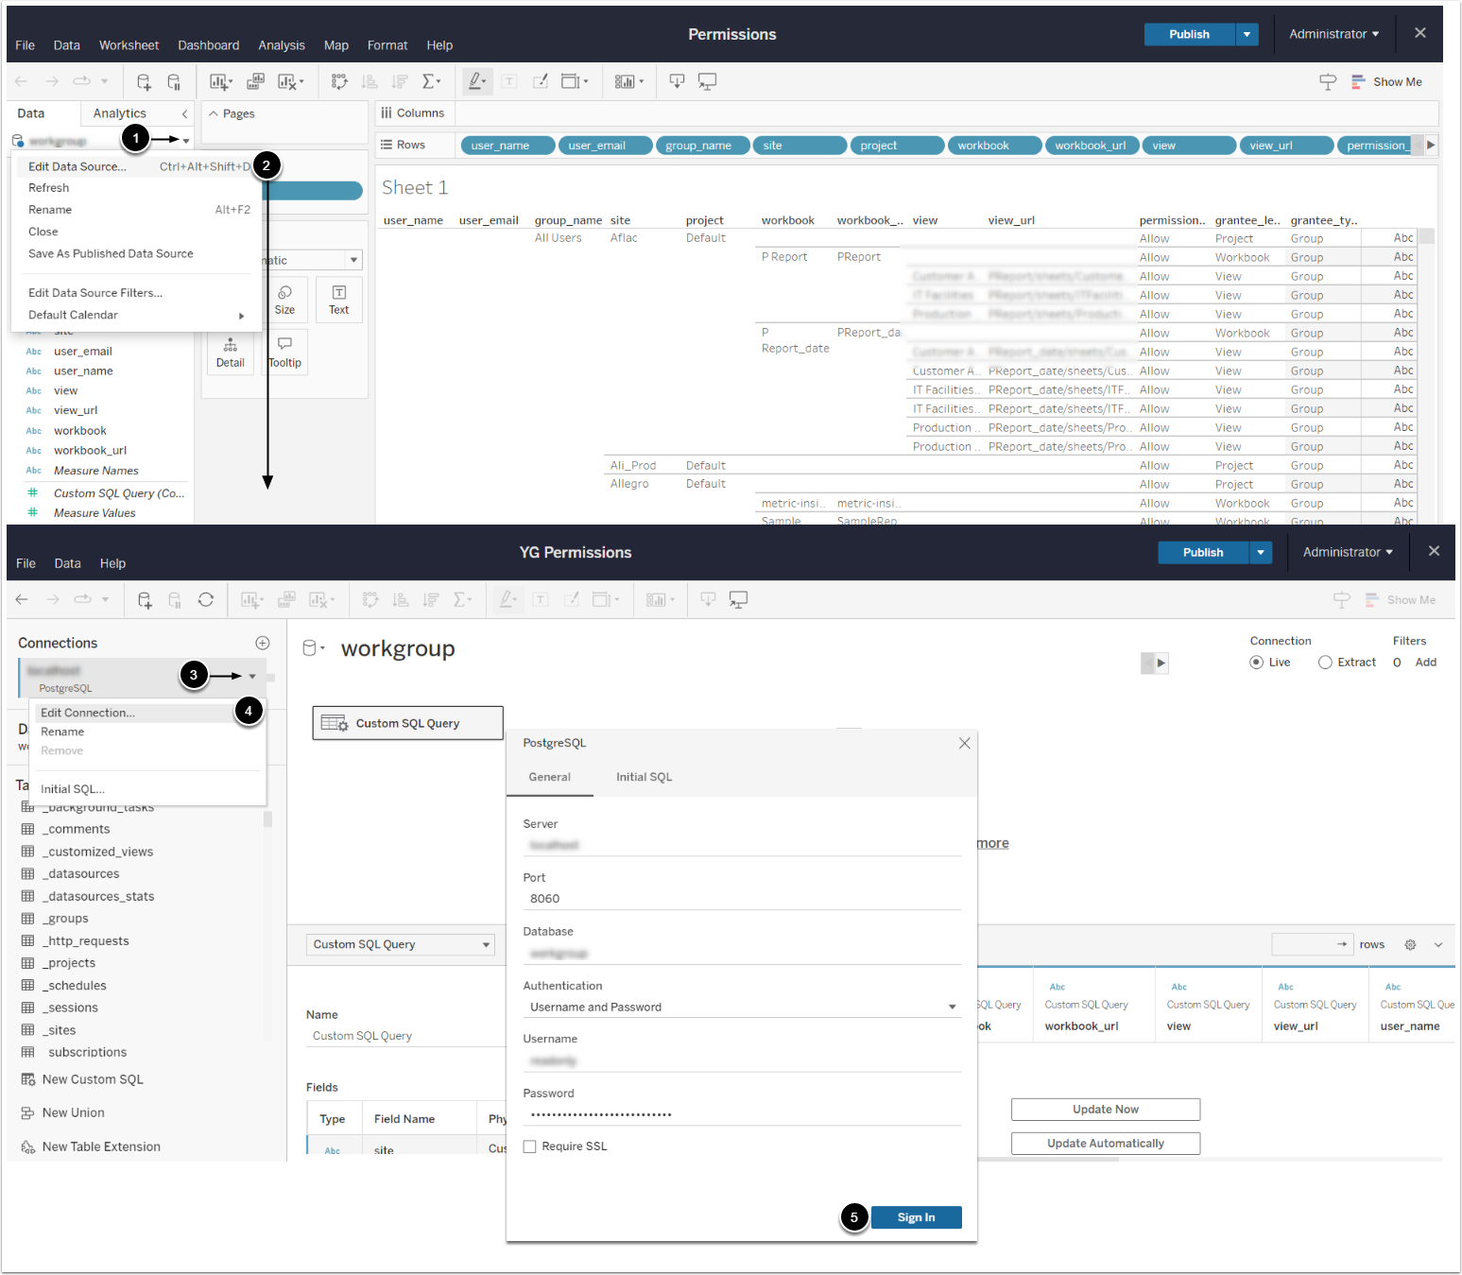Click Download icon in Permissions toolbar
1462x1275 pixels.
[677, 82]
